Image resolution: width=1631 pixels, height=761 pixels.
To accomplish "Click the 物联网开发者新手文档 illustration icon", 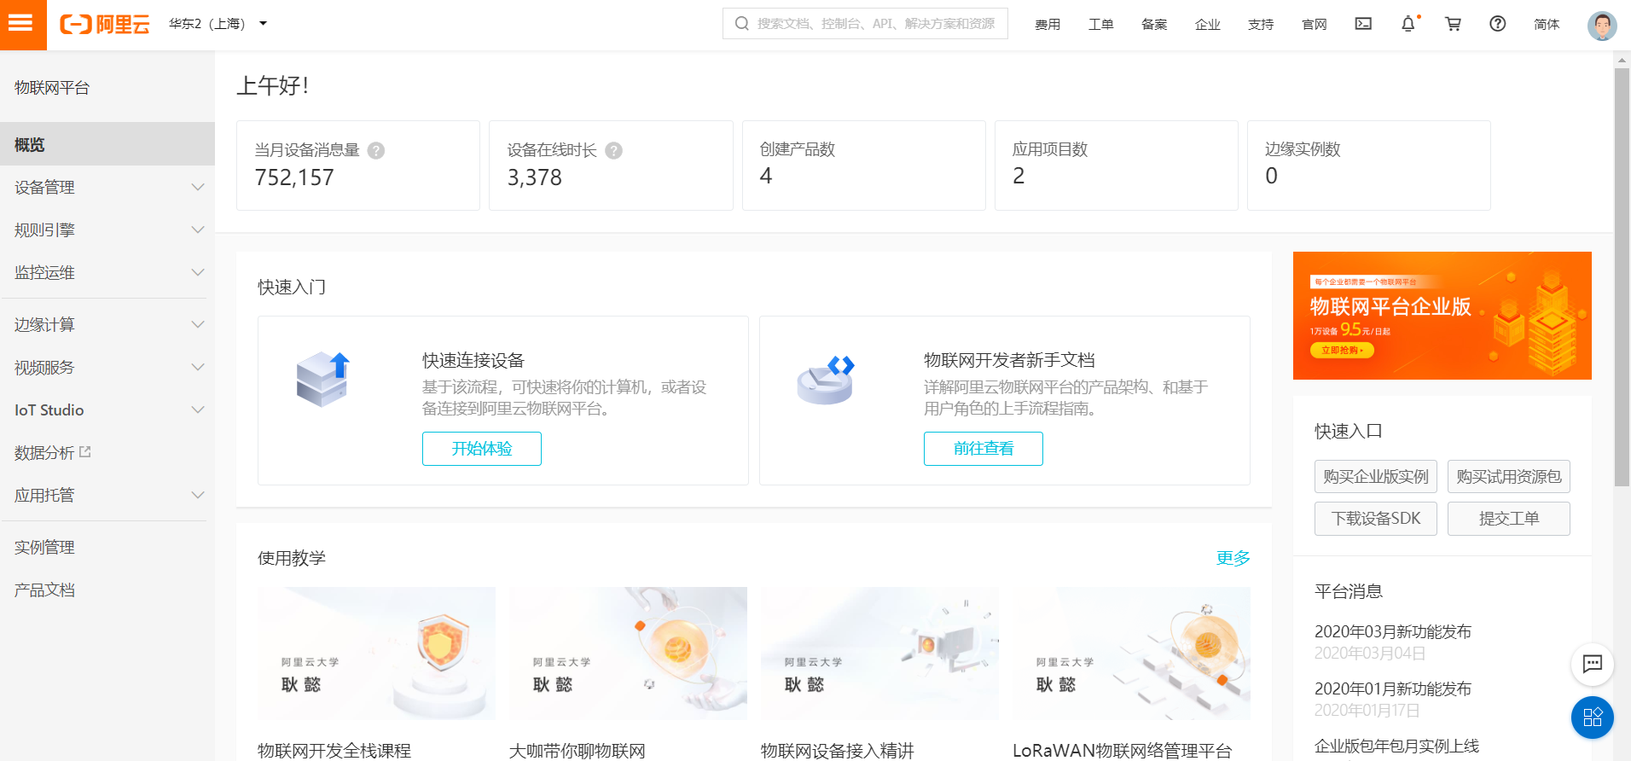I will (x=825, y=380).
